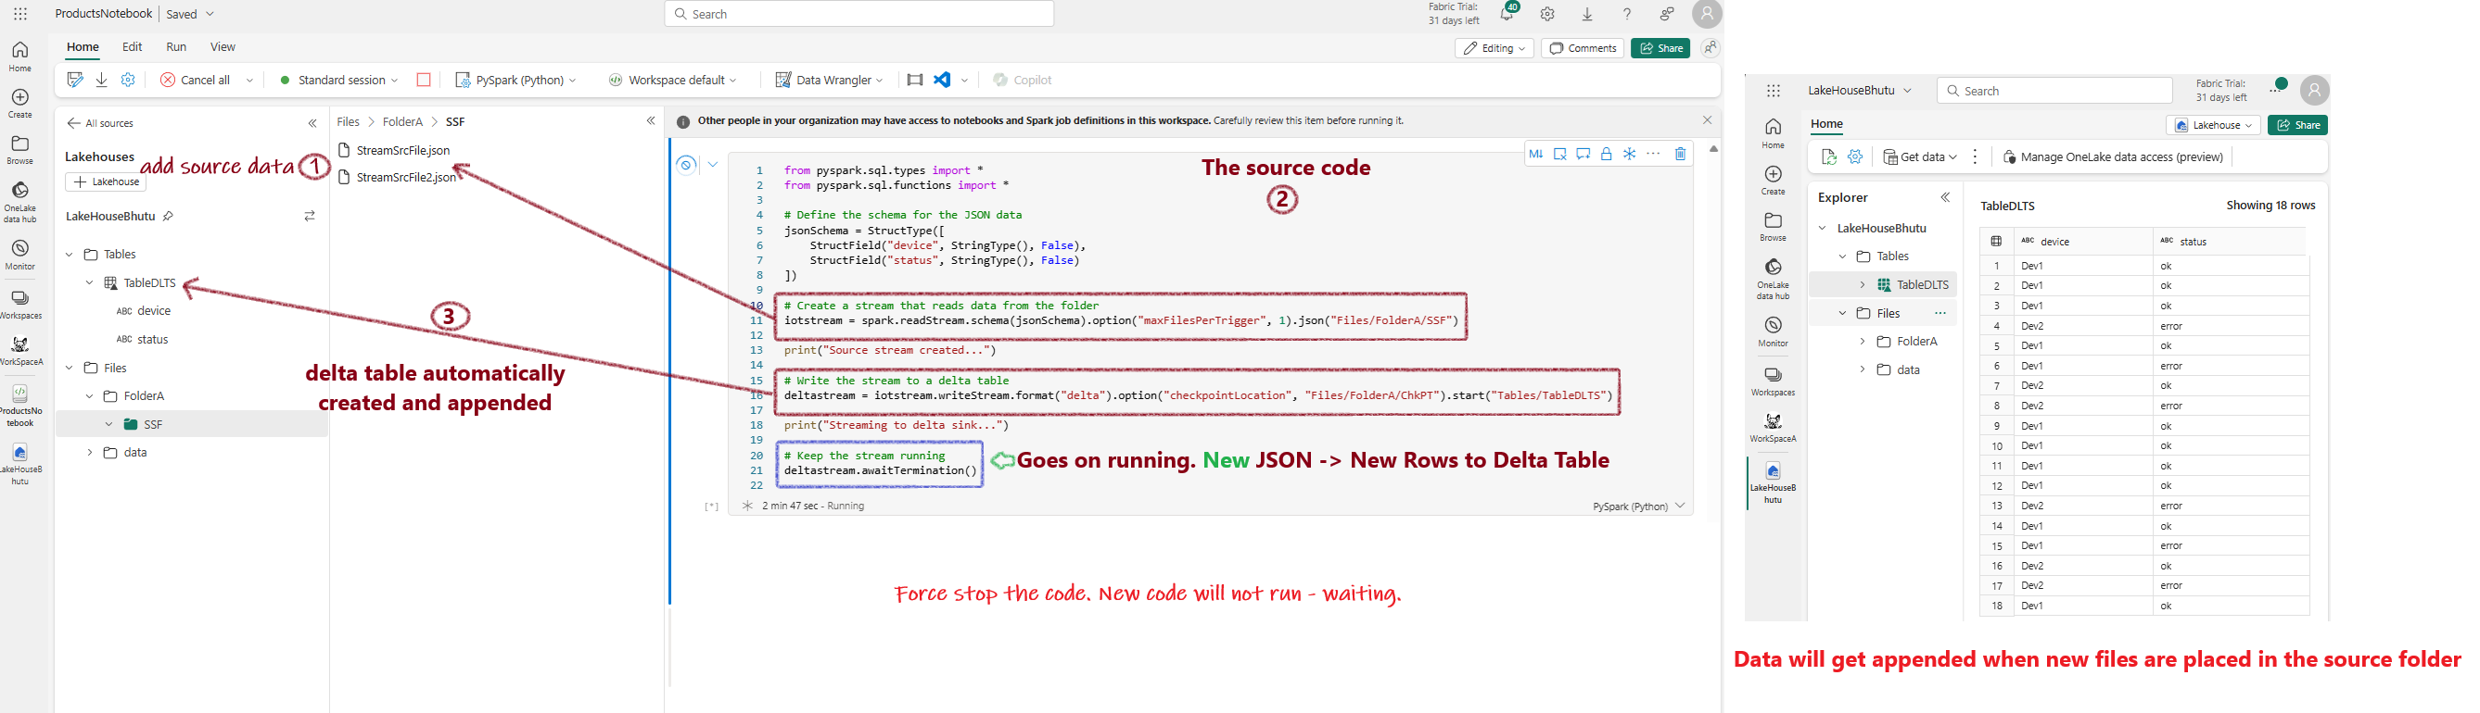This screenshot has height=713, width=2480.
Task: Switch to the View tab
Action: click(223, 47)
